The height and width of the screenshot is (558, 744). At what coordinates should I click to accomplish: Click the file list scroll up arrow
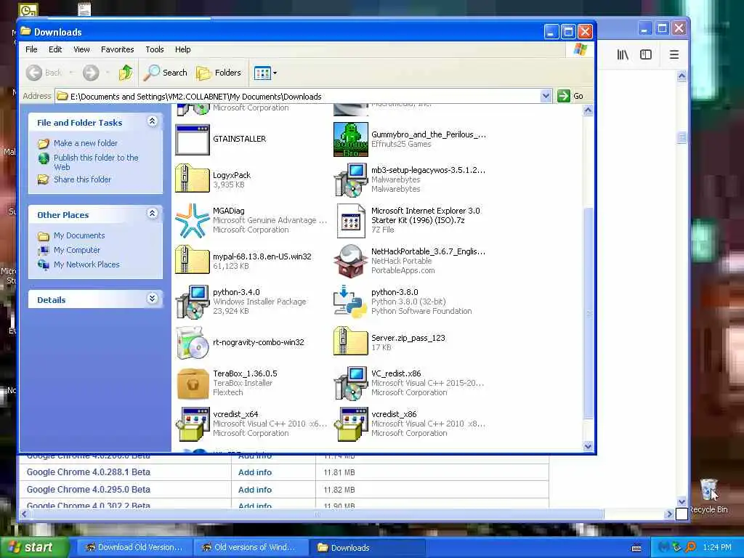[x=588, y=110]
